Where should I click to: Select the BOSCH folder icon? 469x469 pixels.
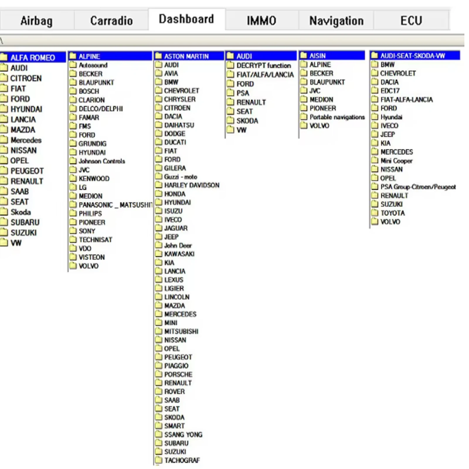(73, 91)
